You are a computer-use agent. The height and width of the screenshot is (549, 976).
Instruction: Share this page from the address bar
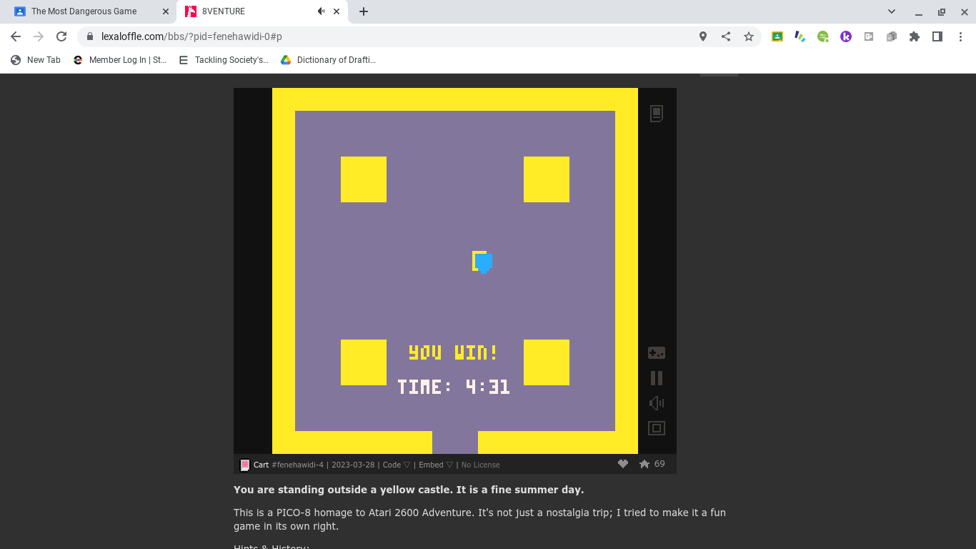click(726, 36)
